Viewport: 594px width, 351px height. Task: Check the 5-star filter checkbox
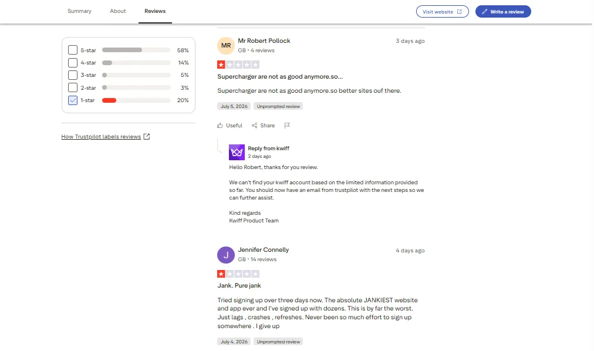(x=73, y=50)
